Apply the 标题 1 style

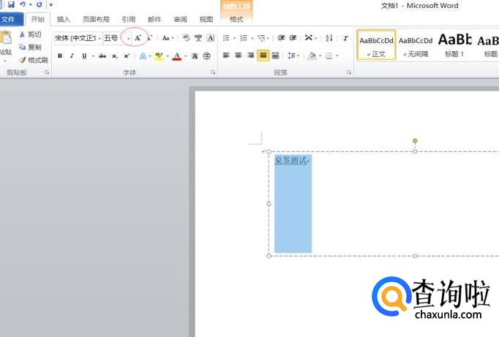click(455, 45)
